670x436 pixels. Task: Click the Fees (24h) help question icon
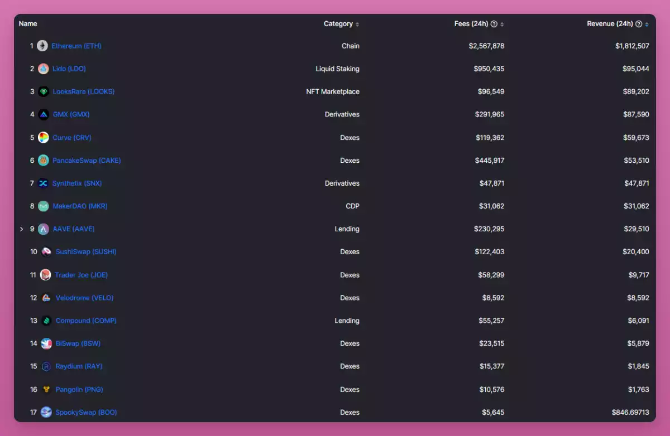click(x=494, y=24)
